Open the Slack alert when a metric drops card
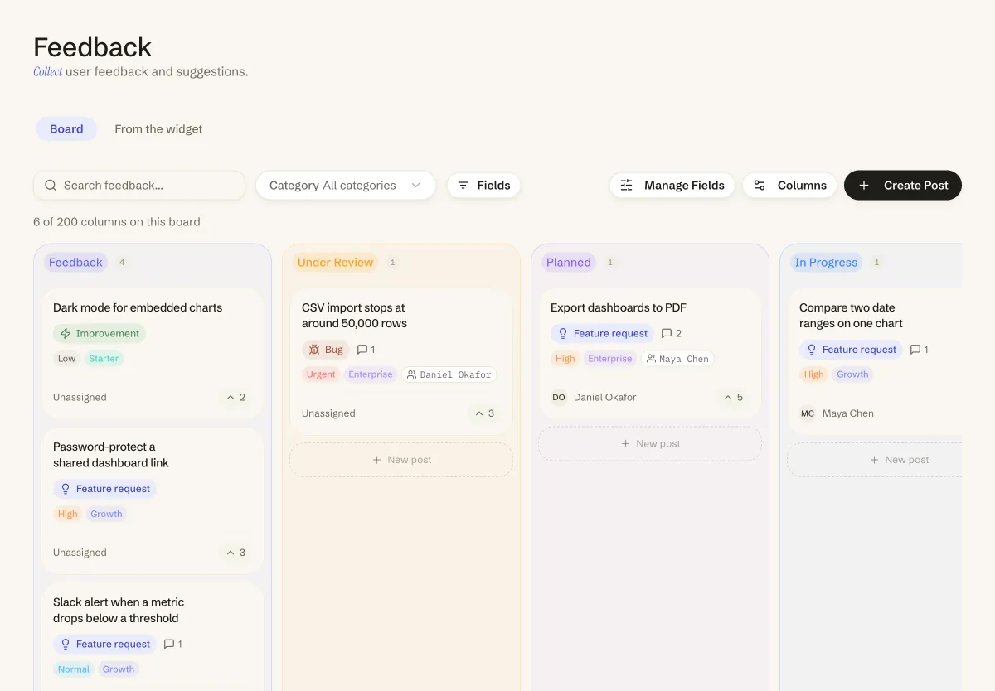The height and width of the screenshot is (691, 995). click(x=153, y=636)
